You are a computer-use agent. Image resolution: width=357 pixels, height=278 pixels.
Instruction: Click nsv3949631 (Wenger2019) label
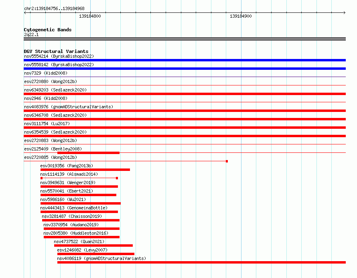(x=68, y=183)
